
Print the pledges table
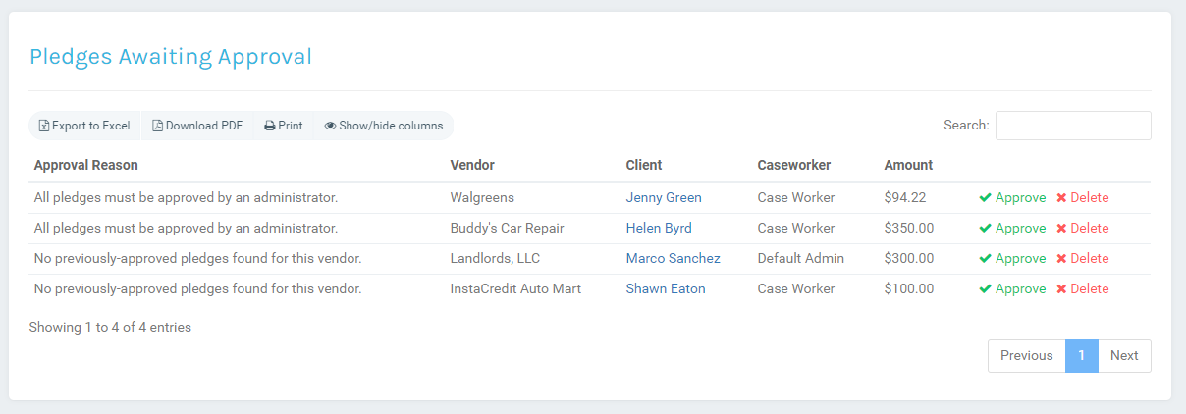(x=283, y=126)
